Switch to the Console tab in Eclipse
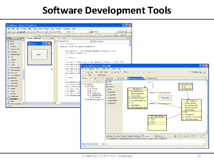Screen dimensions: 214x160 tap(147, 136)
